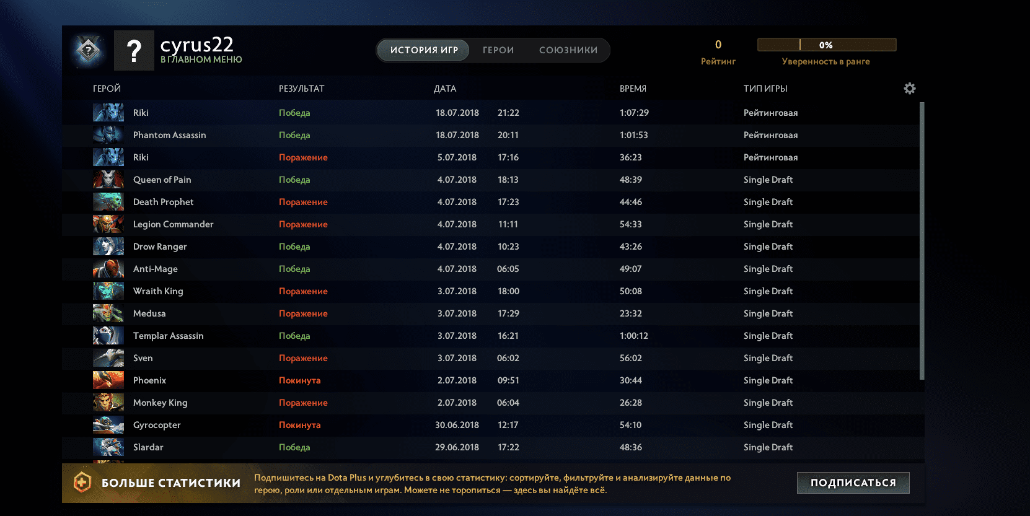
Task: Click the question mark profile avatar
Action: point(134,51)
